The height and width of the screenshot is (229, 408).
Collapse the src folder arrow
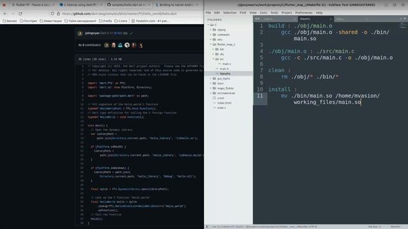213,59
